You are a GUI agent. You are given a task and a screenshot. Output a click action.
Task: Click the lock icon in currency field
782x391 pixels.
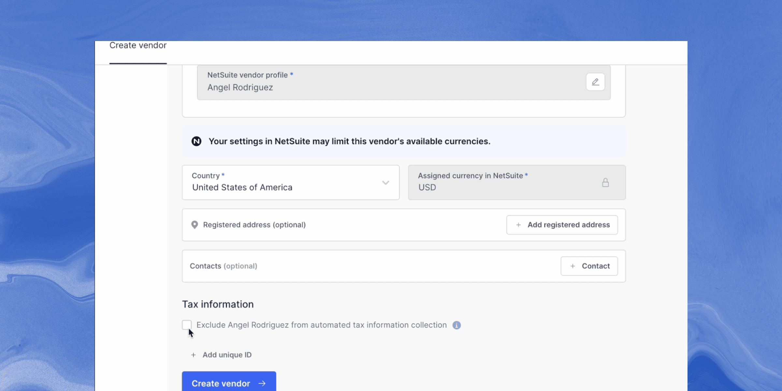pyautogui.click(x=605, y=182)
